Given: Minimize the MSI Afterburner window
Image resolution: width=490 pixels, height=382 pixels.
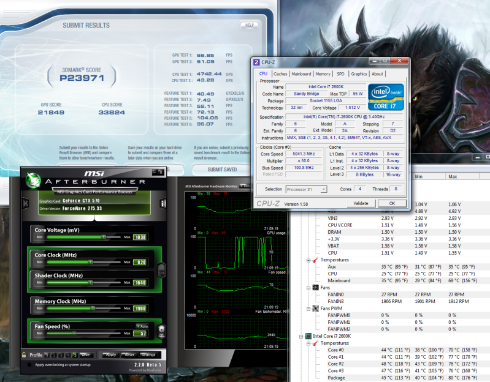Looking at the screenshot, I should (155, 171).
